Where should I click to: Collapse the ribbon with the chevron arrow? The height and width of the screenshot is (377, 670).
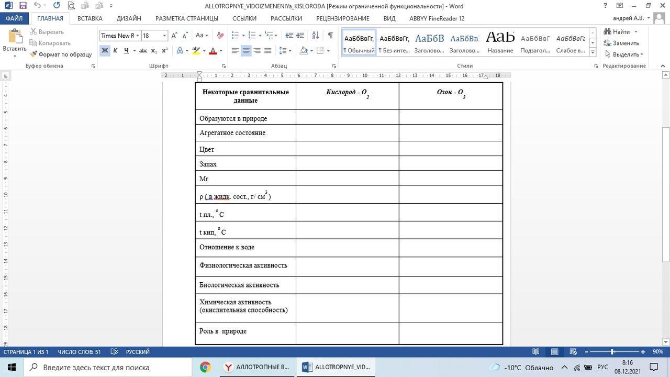click(x=663, y=66)
